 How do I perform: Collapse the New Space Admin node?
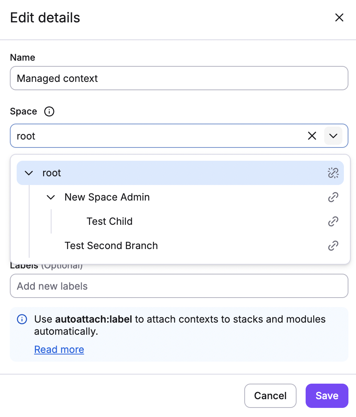(x=50, y=197)
